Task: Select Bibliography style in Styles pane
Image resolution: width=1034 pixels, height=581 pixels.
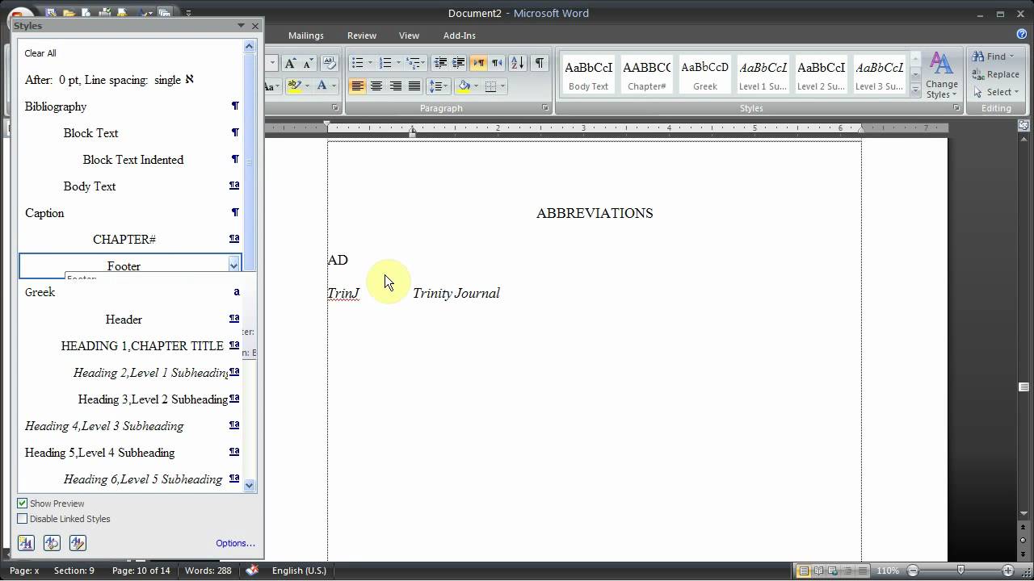Action: 129,107
